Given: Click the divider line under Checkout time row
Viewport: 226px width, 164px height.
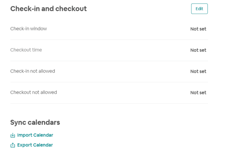Looking at the screenshot, I should click(109, 61).
